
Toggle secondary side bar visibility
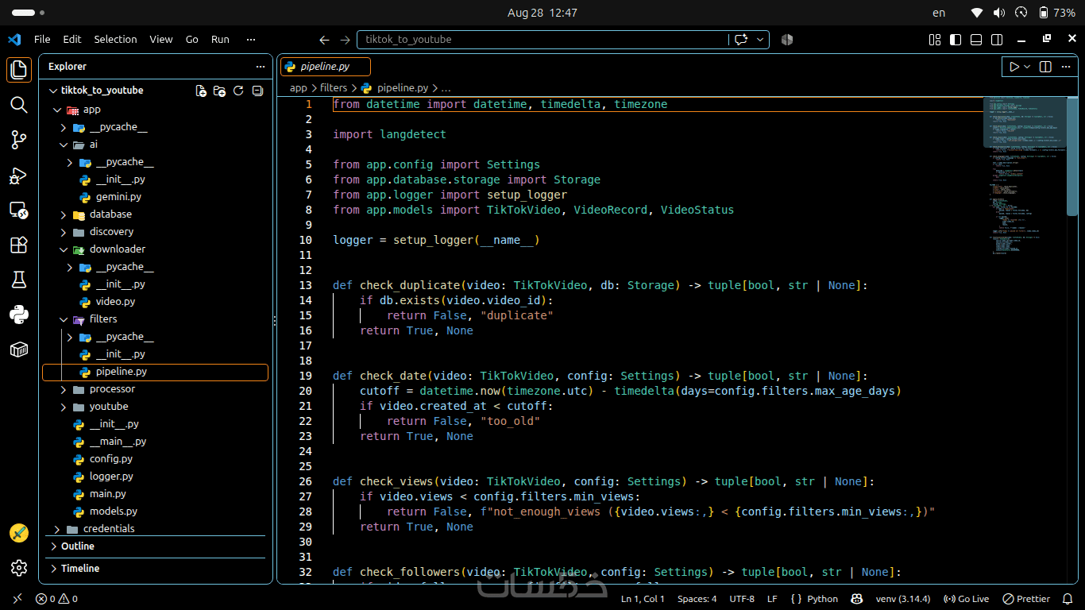[997, 40]
